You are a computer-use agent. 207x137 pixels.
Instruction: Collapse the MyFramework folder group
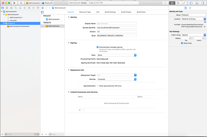click(4, 14)
